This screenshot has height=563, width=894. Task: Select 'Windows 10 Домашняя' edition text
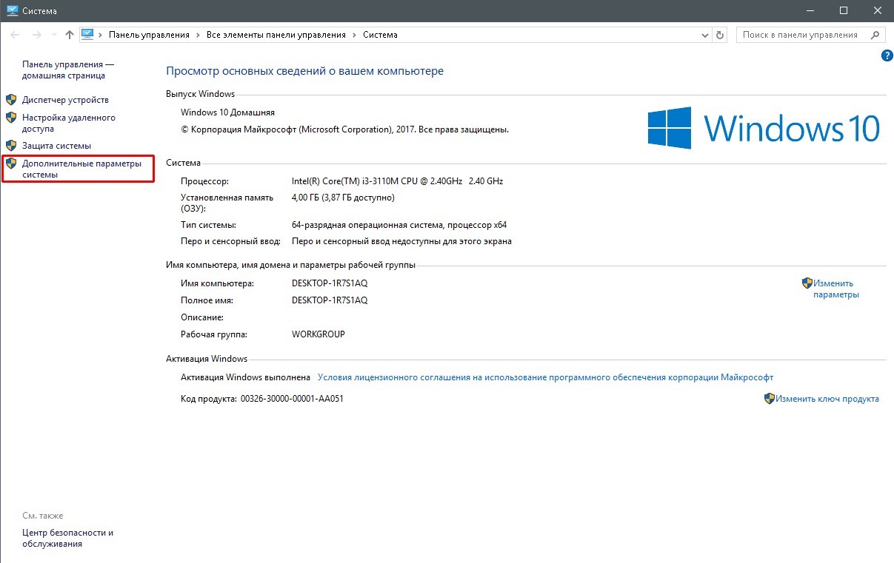pyautogui.click(x=227, y=112)
